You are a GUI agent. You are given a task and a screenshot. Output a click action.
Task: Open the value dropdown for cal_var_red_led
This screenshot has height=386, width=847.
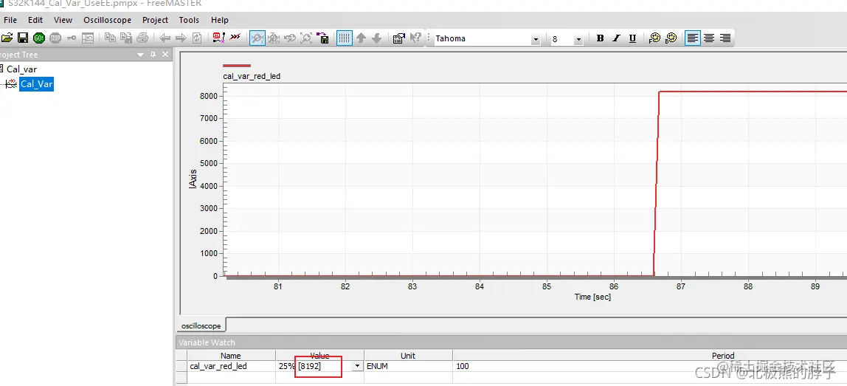tap(357, 366)
